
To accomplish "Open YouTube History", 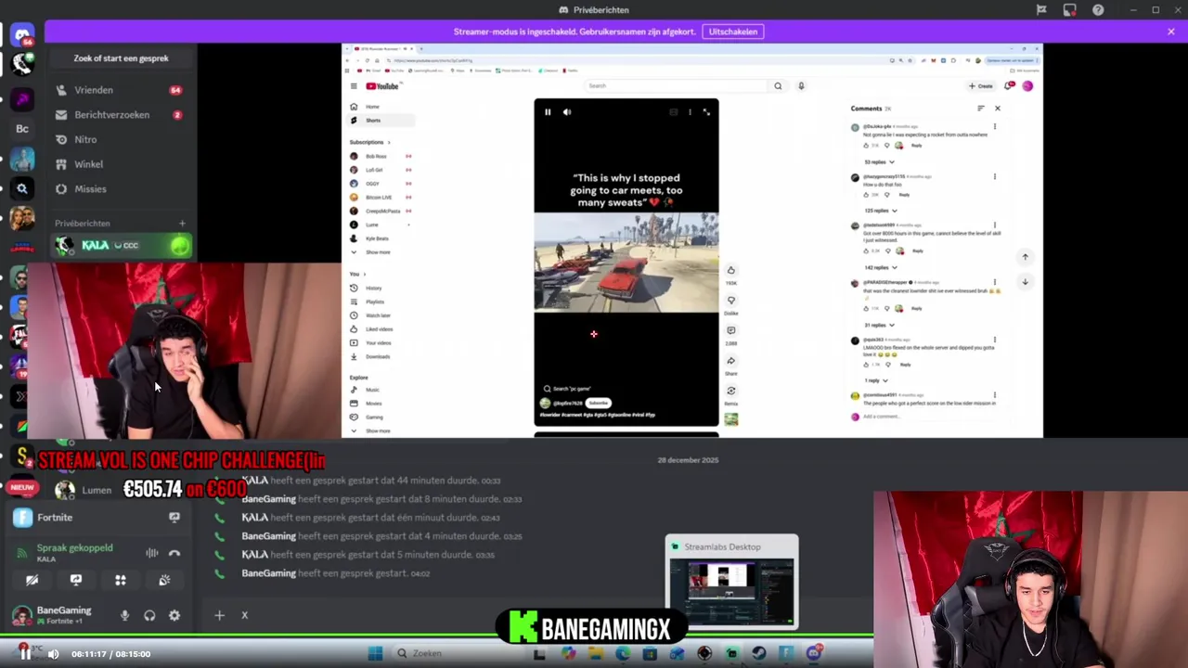I will [381, 289].
